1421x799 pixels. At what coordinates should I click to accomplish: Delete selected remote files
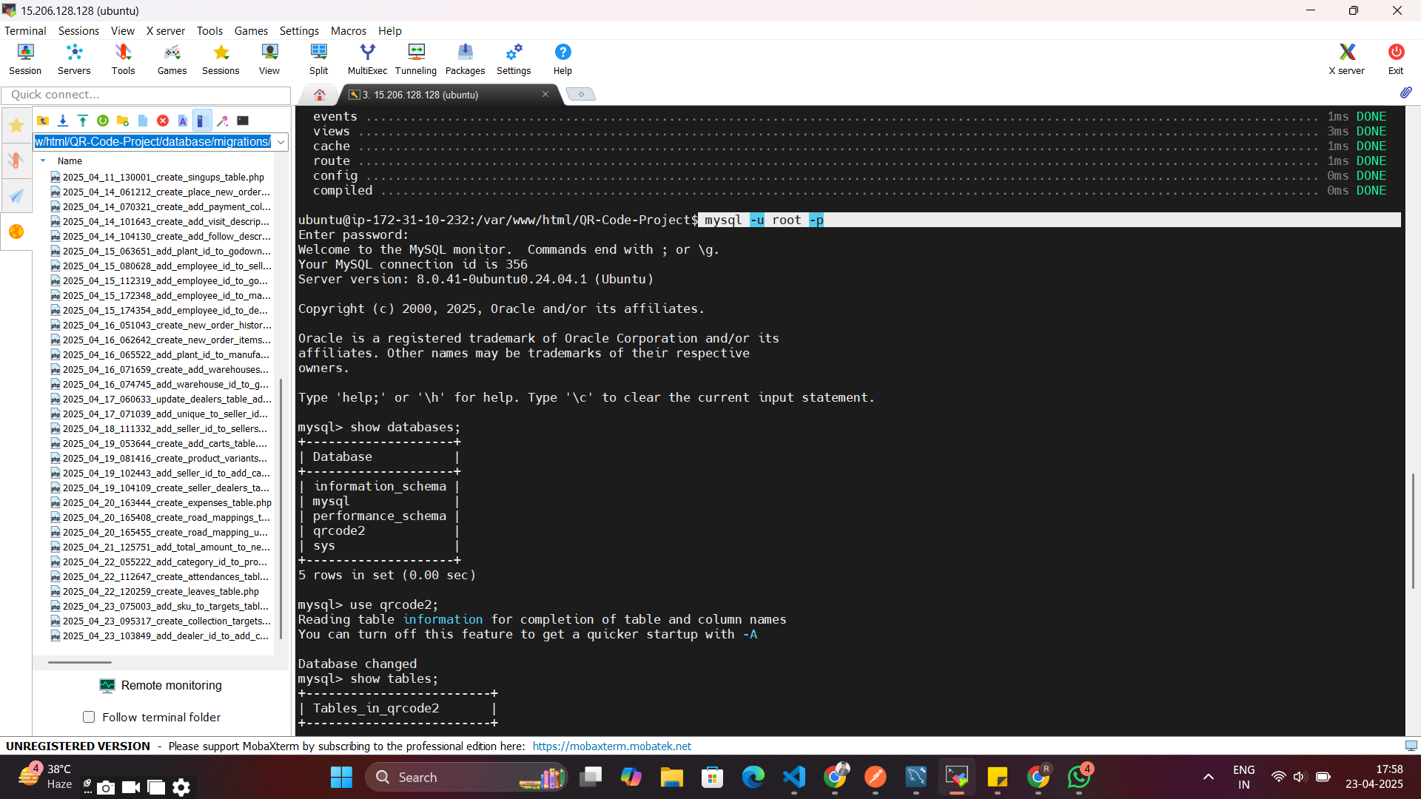(x=163, y=121)
